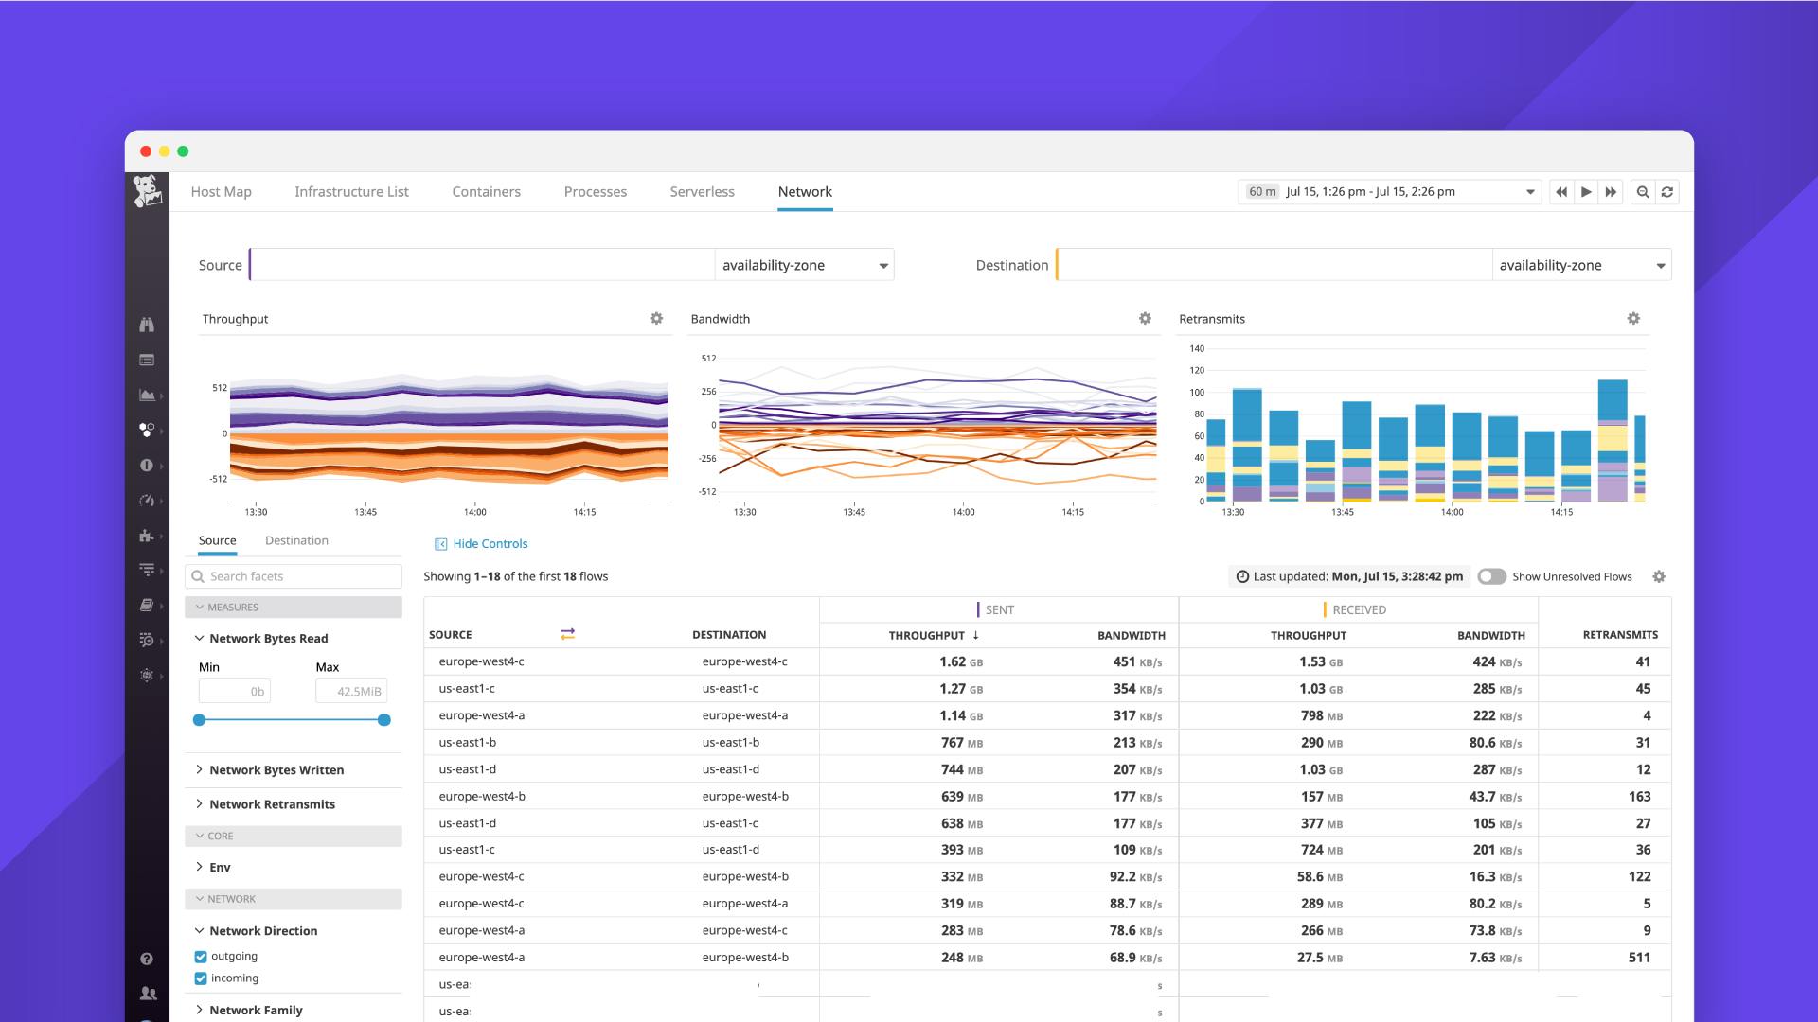Enable the outgoing Network Direction checkbox
The width and height of the screenshot is (1818, 1022).
click(203, 957)
